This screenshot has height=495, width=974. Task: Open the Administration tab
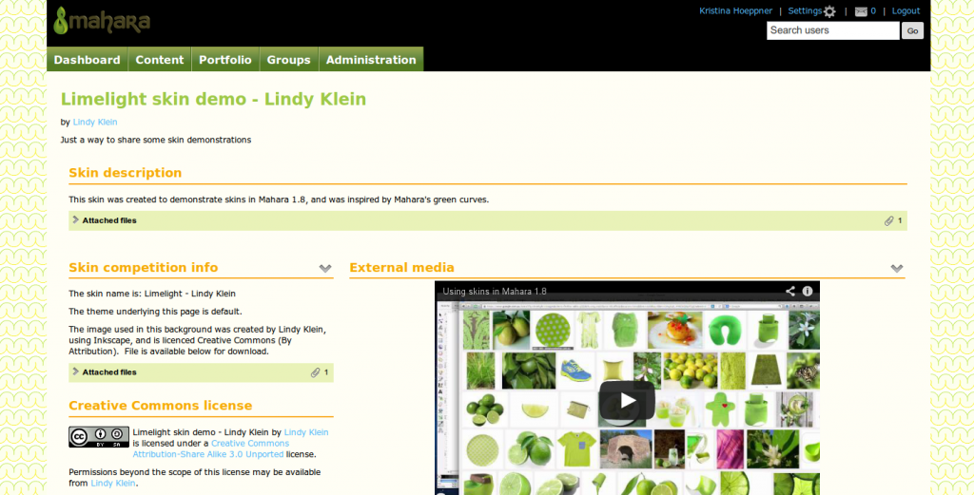(x=371, y=60)
